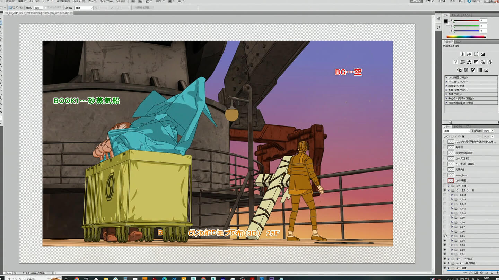Choose New Selection mode in options bar

coord(10,8)
